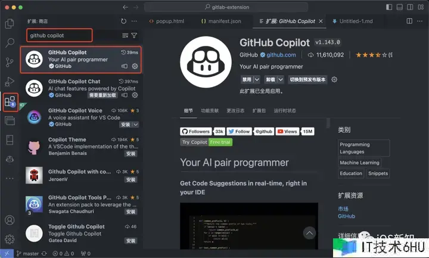
Task: Select the 扩展包 extension pack tab
Action: point(259,111)
